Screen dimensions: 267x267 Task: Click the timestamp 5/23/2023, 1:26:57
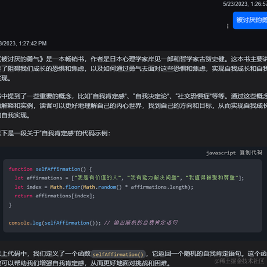click(x=245, y=4)
